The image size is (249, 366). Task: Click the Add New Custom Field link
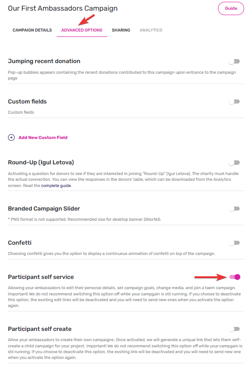[x=43, y=138]
